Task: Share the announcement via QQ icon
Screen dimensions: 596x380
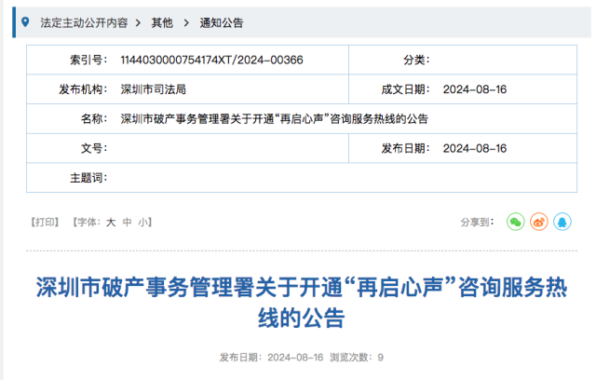Action: click(x=562, y=222)
